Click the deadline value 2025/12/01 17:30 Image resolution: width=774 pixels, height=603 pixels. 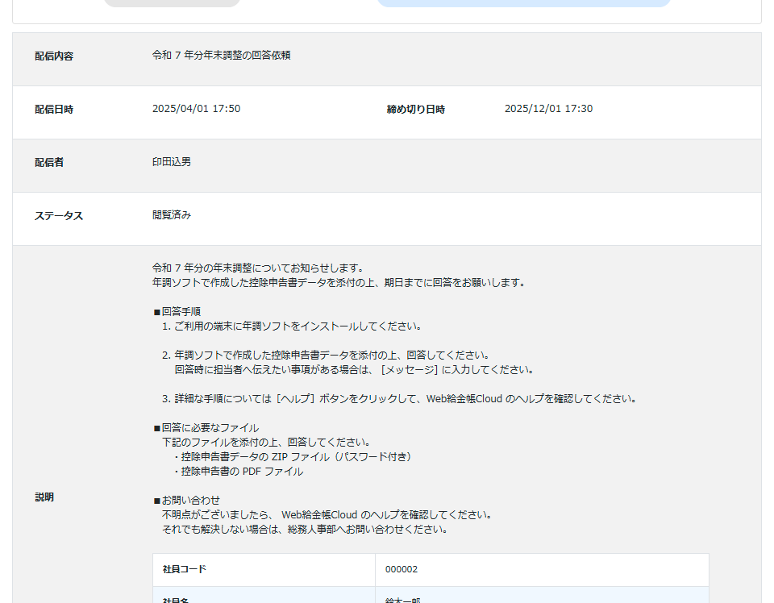(548, 109)
